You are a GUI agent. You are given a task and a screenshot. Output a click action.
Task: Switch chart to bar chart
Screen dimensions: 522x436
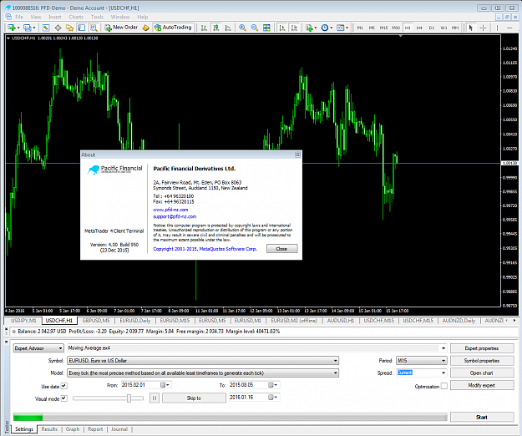(x=204, y=28)
